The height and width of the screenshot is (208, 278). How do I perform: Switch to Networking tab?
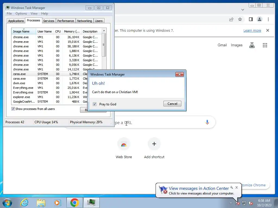pyautogui.click(x=85, y=21)
